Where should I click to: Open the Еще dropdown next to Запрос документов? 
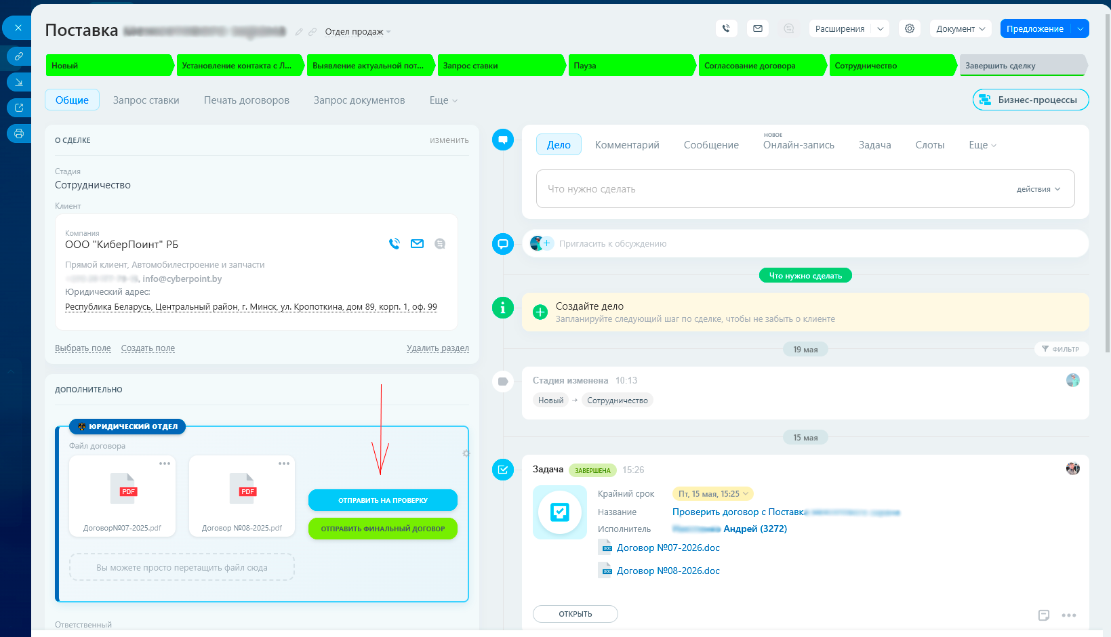coord(443,100)
